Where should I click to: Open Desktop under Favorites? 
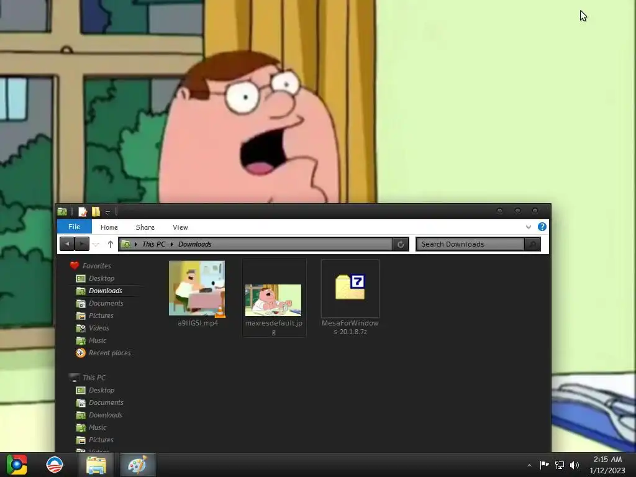tap(101, 278)
